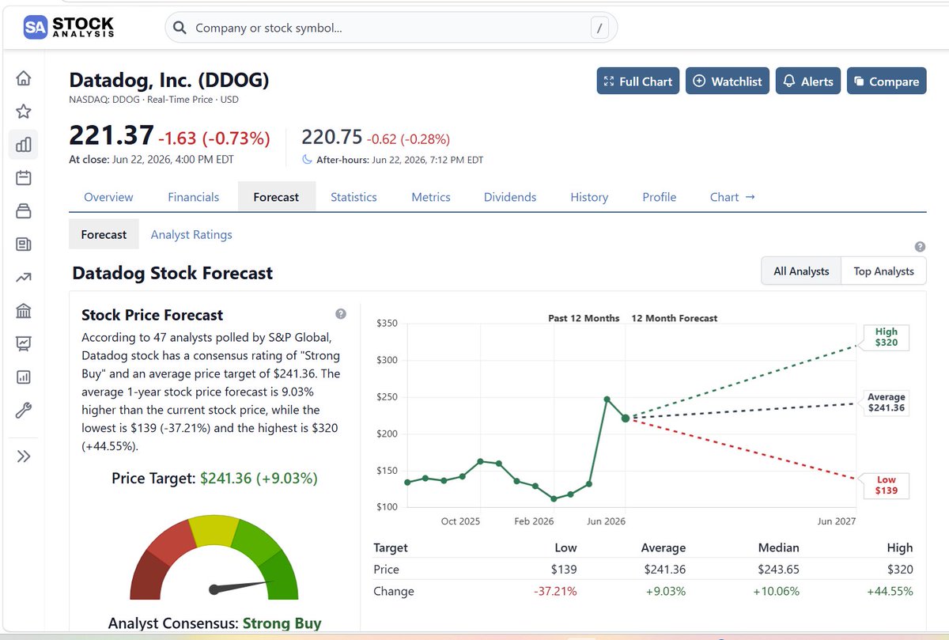949x640 pixels.
Task: Click the help icon above analyst toggle
Action: tap(920, 246)
